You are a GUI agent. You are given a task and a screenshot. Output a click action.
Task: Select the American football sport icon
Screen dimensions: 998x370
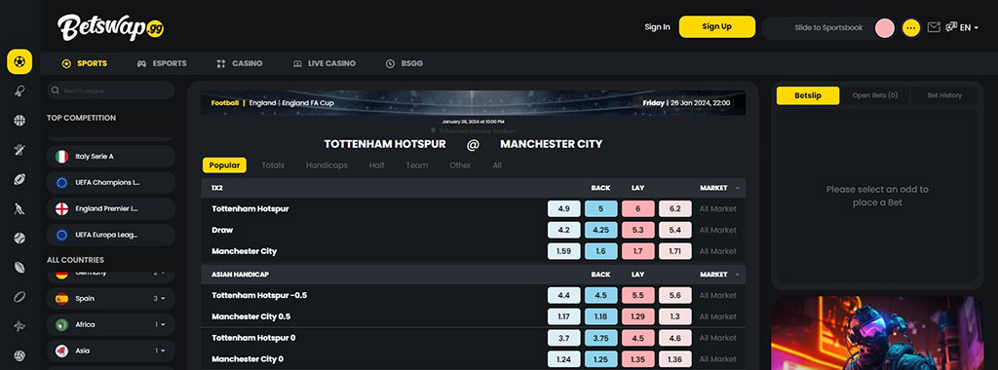[x=19, y=179]
